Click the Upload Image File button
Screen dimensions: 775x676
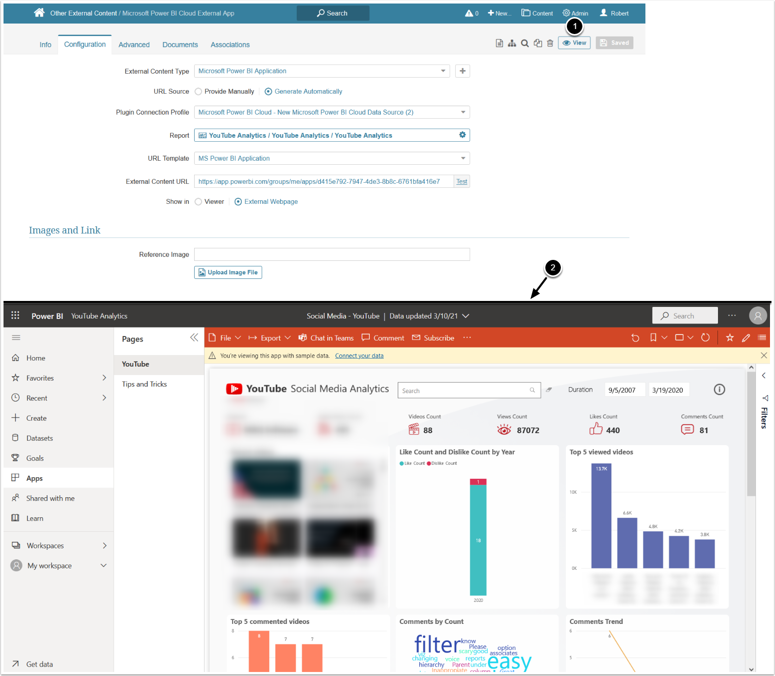pyautogui.click(x=228, y=272)
